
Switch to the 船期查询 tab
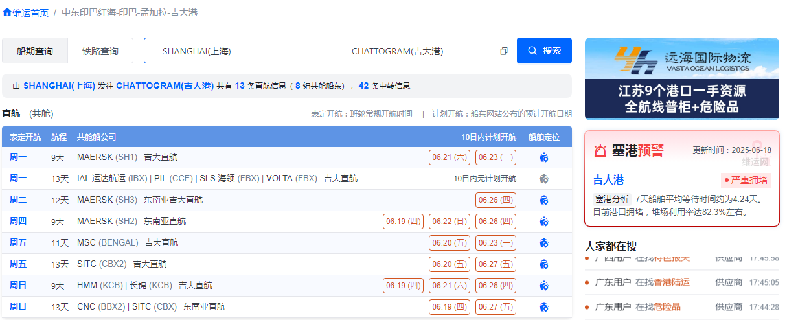(35, 51)
